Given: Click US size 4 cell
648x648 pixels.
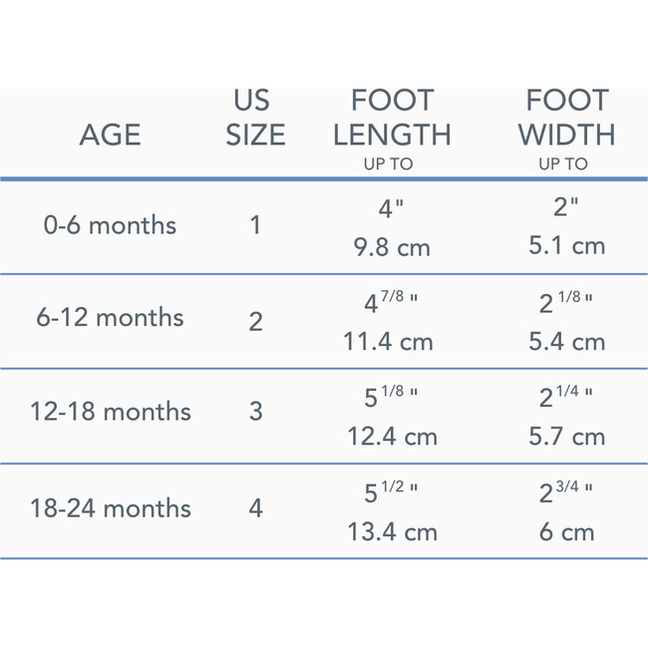Looking at the screenshot, I should pos(255,507).
